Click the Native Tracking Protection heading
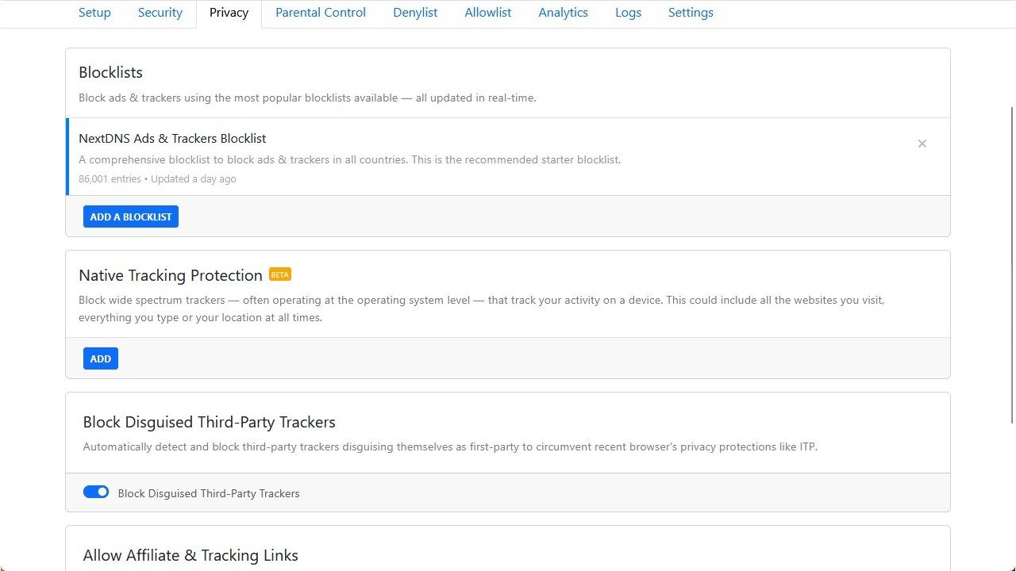The width and height of the screenshot is (1016, 571). pos(171,275)
